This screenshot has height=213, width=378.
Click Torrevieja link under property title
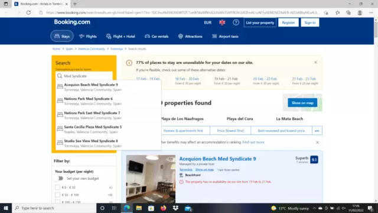185,170
